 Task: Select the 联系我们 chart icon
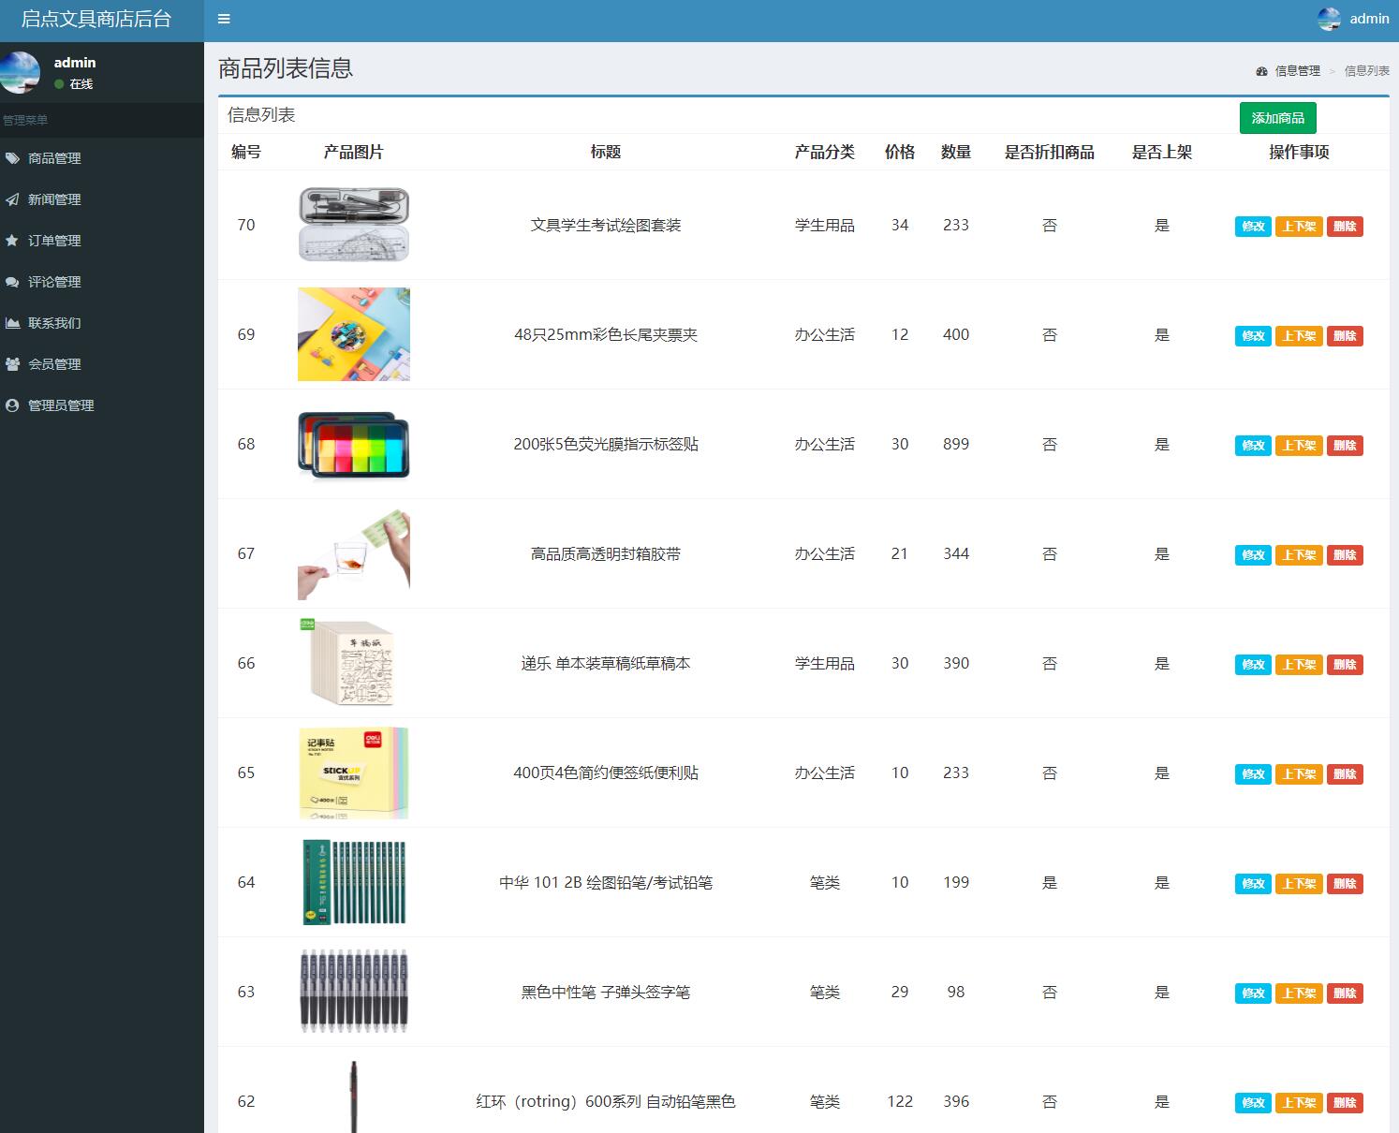(12, 323)
